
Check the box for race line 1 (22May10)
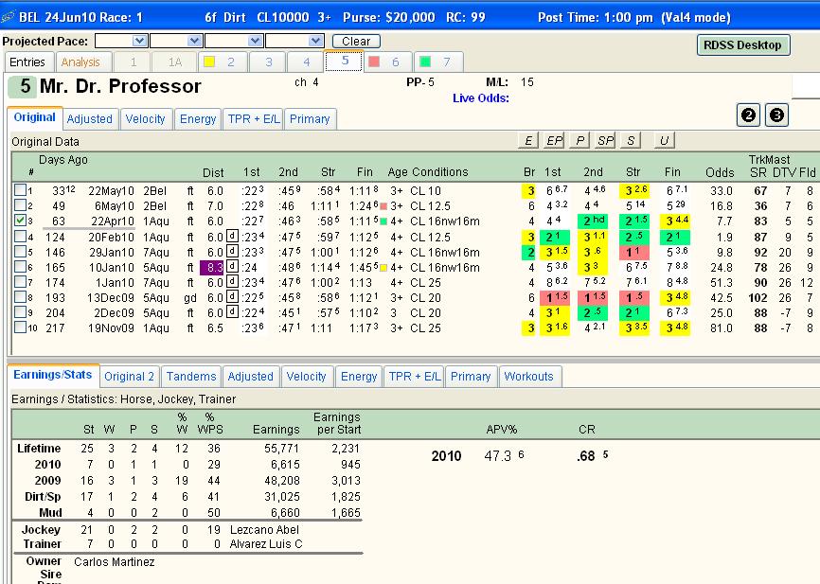pyautogui.click(x=20, y=190)
